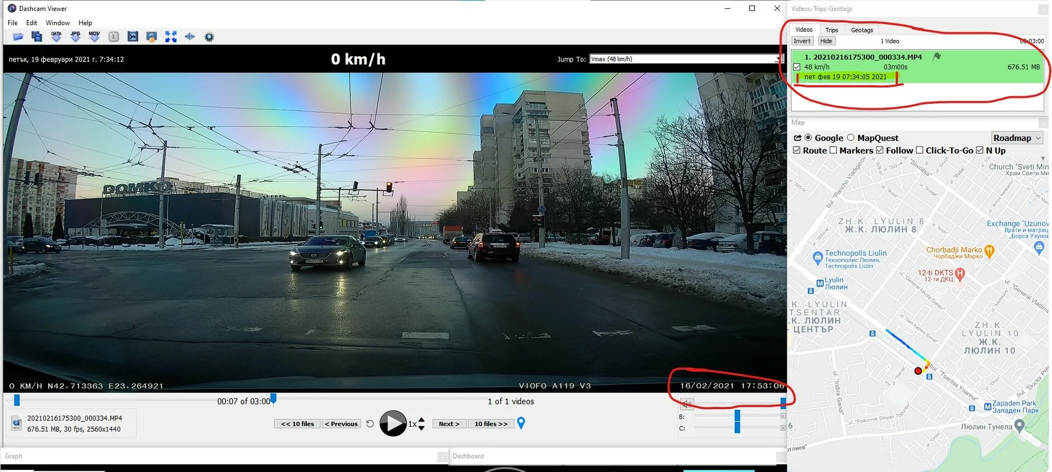Increase playback speed with up arrow
Screen dimensions: 1052x472
click(x=421, y=420)
